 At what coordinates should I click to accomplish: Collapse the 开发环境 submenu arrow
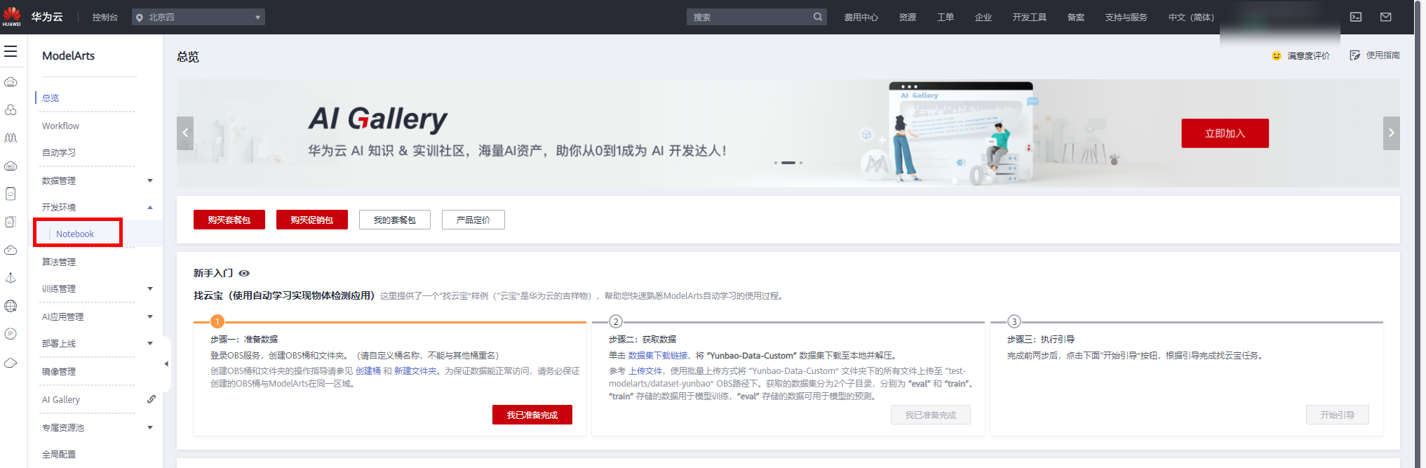tap(150, 208)
